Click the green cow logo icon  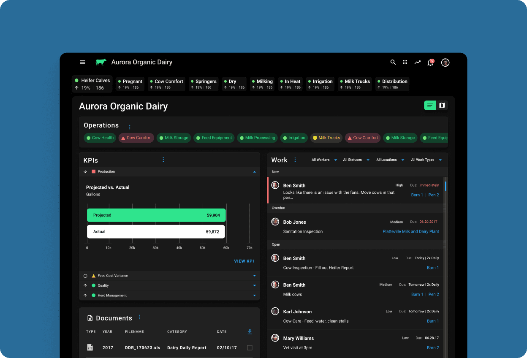coord(101,62)
